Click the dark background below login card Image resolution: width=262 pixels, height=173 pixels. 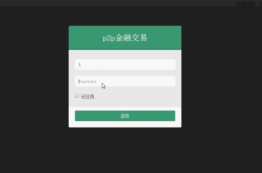[x=125, y=150]
